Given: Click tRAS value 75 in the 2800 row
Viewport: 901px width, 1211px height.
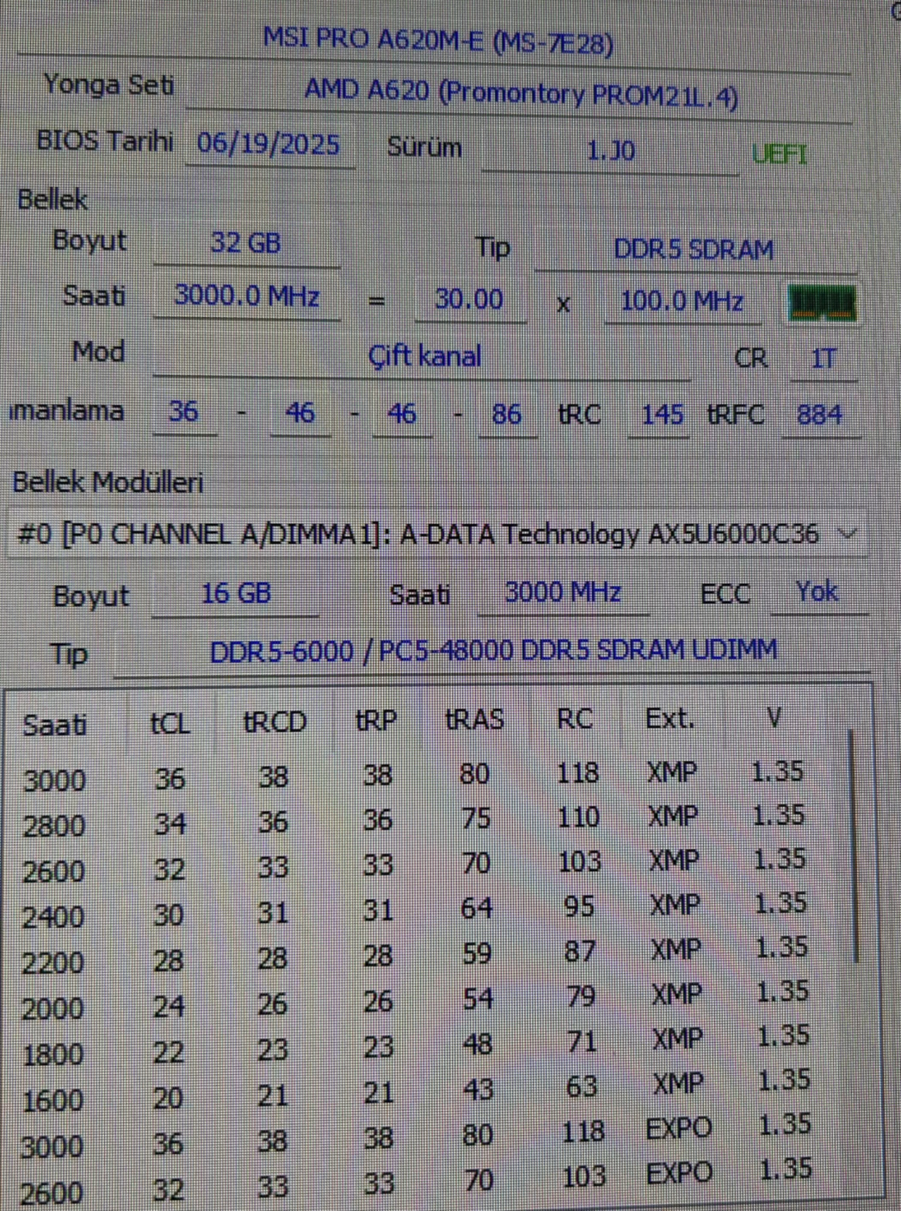Looking at the screenshot, I should pyautogui.click(x=476, y=819).
